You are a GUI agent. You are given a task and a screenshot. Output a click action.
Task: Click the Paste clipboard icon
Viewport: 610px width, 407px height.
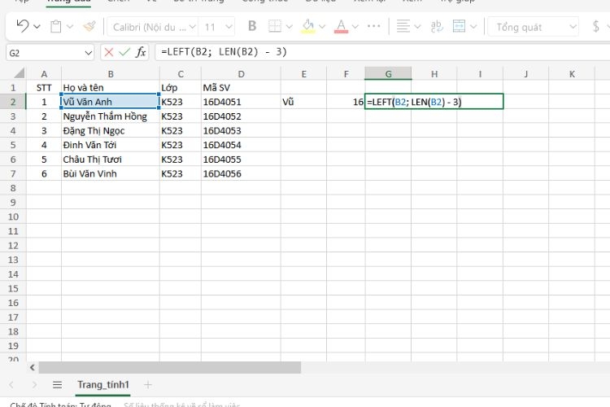pyautogui.click(x=55, y=27)
